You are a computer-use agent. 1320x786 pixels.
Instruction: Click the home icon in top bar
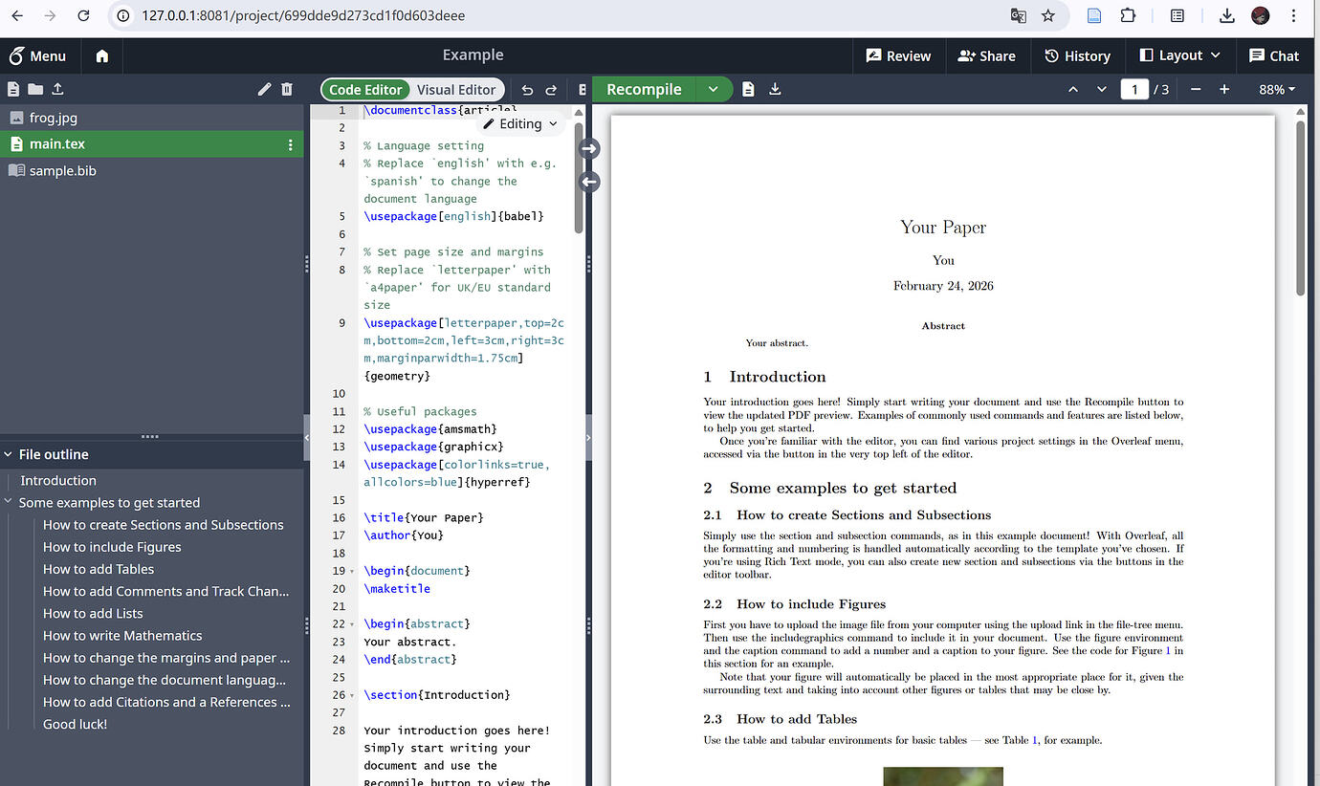tap(102, 56)
